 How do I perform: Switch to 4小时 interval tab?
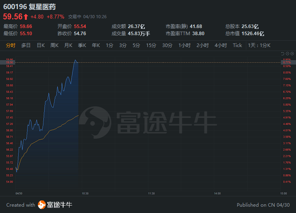(221, 45)
